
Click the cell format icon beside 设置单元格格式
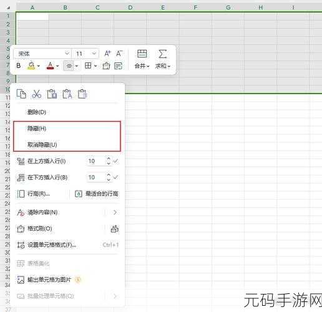pos(21,245)
